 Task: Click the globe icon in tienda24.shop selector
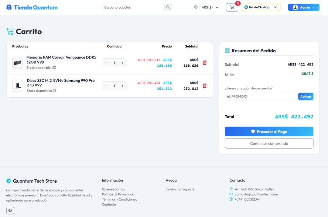246,7
